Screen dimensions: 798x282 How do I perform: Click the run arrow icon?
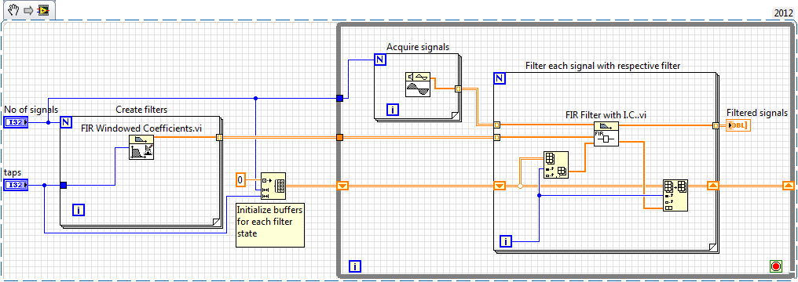click(28, 9)
